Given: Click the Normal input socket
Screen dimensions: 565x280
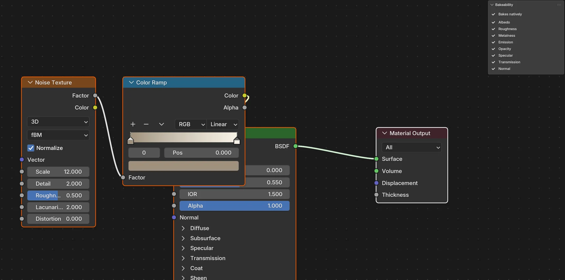Looking at the screenshot, I should [174, 217].
